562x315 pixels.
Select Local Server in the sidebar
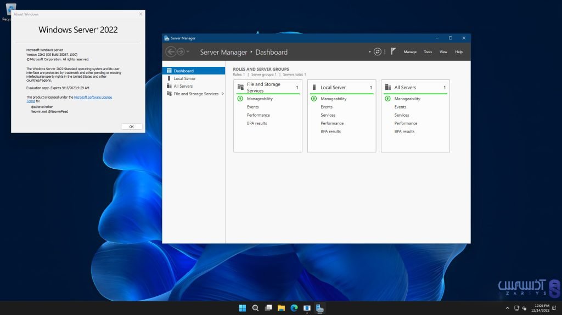click(184, 78)
